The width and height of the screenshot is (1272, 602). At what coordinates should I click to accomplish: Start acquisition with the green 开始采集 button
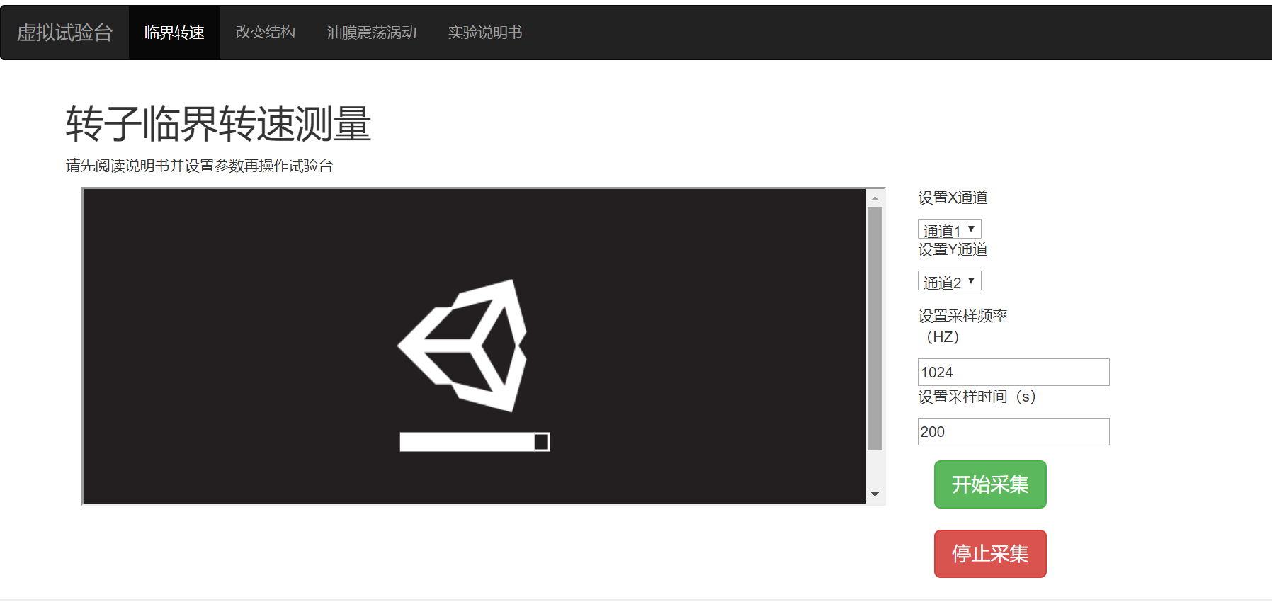990,484
